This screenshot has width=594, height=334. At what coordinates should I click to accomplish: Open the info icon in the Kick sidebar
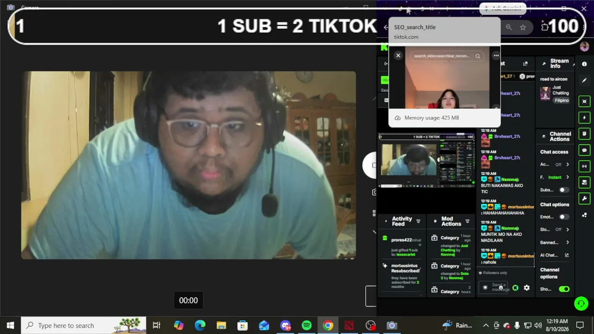[x=584, y=64]
